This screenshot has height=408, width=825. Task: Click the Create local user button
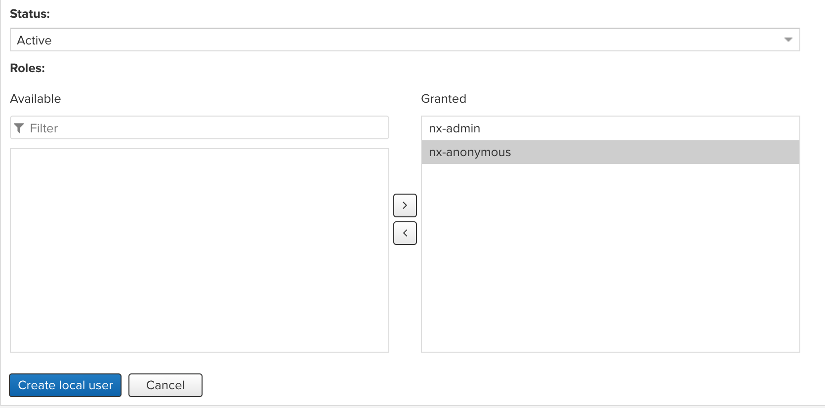[65, 385]
